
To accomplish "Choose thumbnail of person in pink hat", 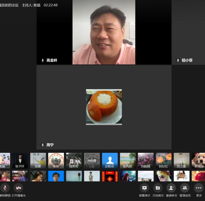I will click(x=20, y=176).
